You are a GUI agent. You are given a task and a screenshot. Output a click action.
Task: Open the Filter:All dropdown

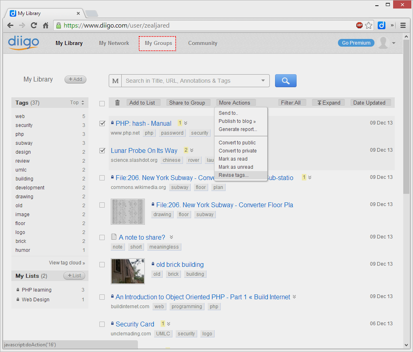292,103
